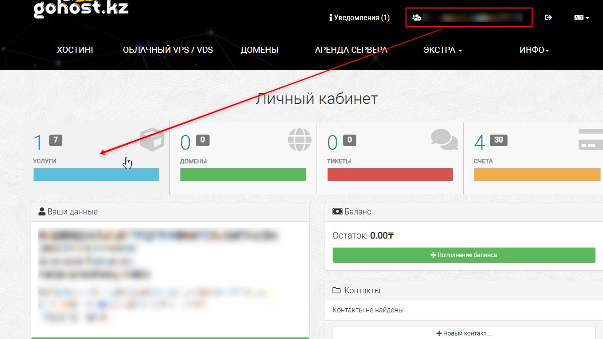The image size is (603, 339).
Task: Click the number 1 in УСЛУГИ tile
Action: point(38,143)
